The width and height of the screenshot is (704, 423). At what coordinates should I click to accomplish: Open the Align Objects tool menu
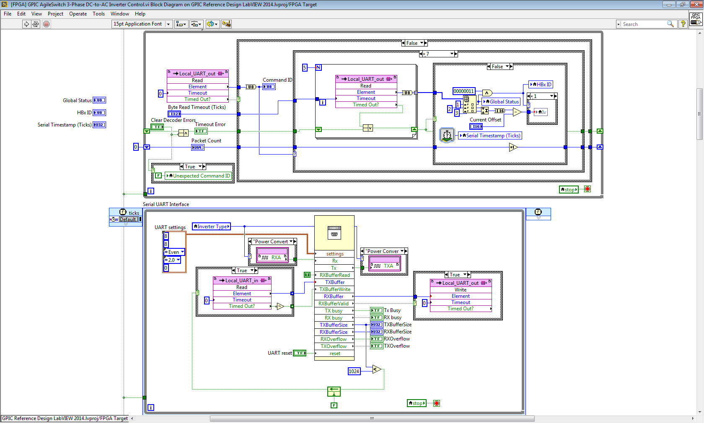(181, 24)
